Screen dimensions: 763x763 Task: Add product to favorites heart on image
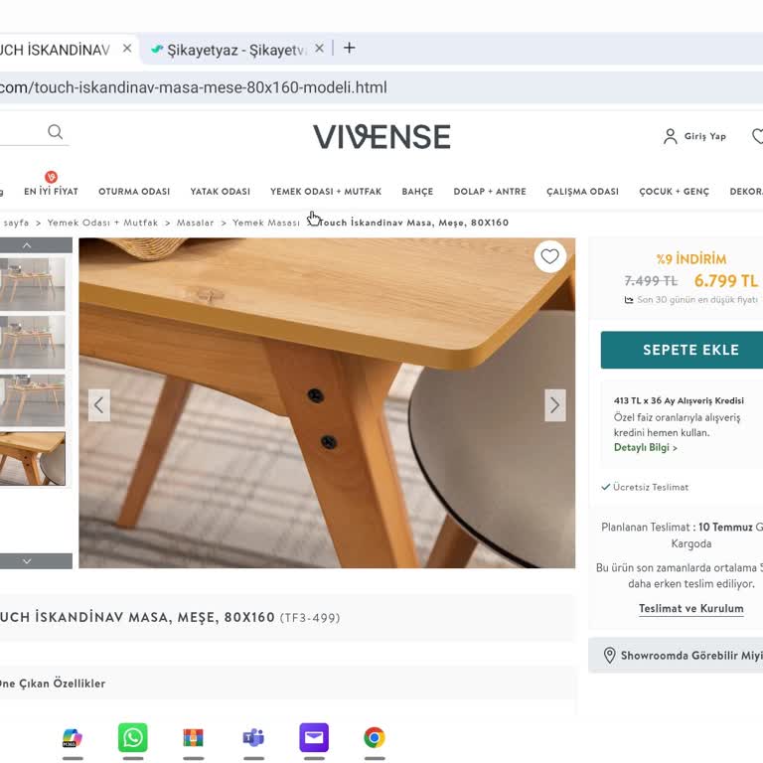tap(549, 256)
